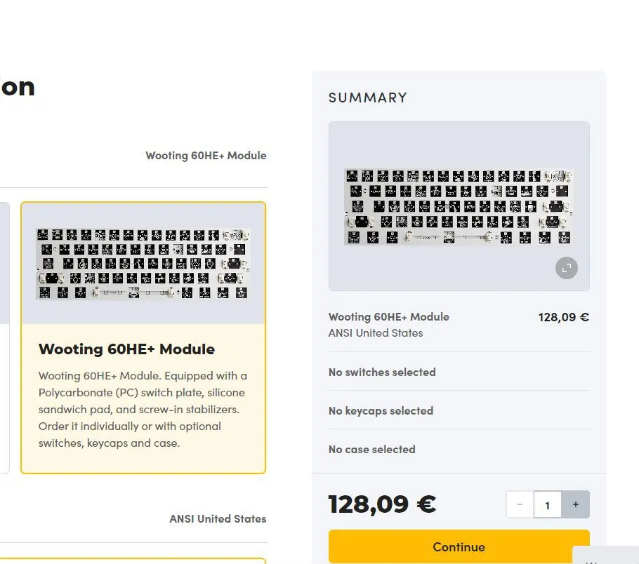Increase quantity with plus button
Viewport: 639px width, 564px height.
(575, 504)
